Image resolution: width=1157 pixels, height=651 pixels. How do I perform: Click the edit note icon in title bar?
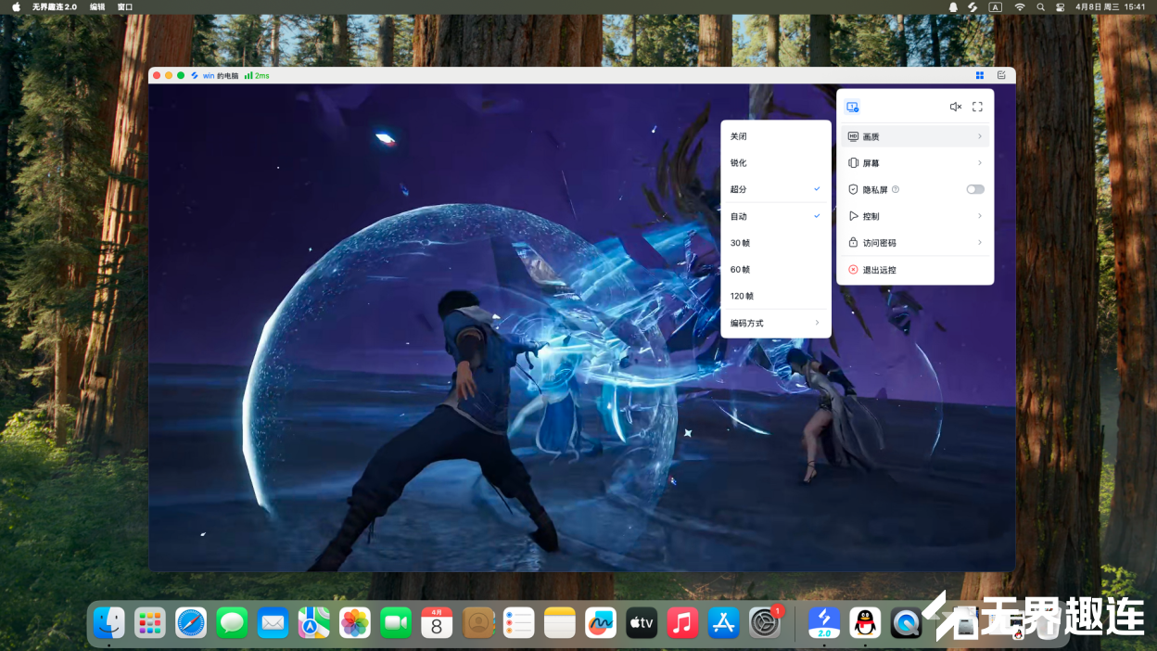[x=1001, y=75]
